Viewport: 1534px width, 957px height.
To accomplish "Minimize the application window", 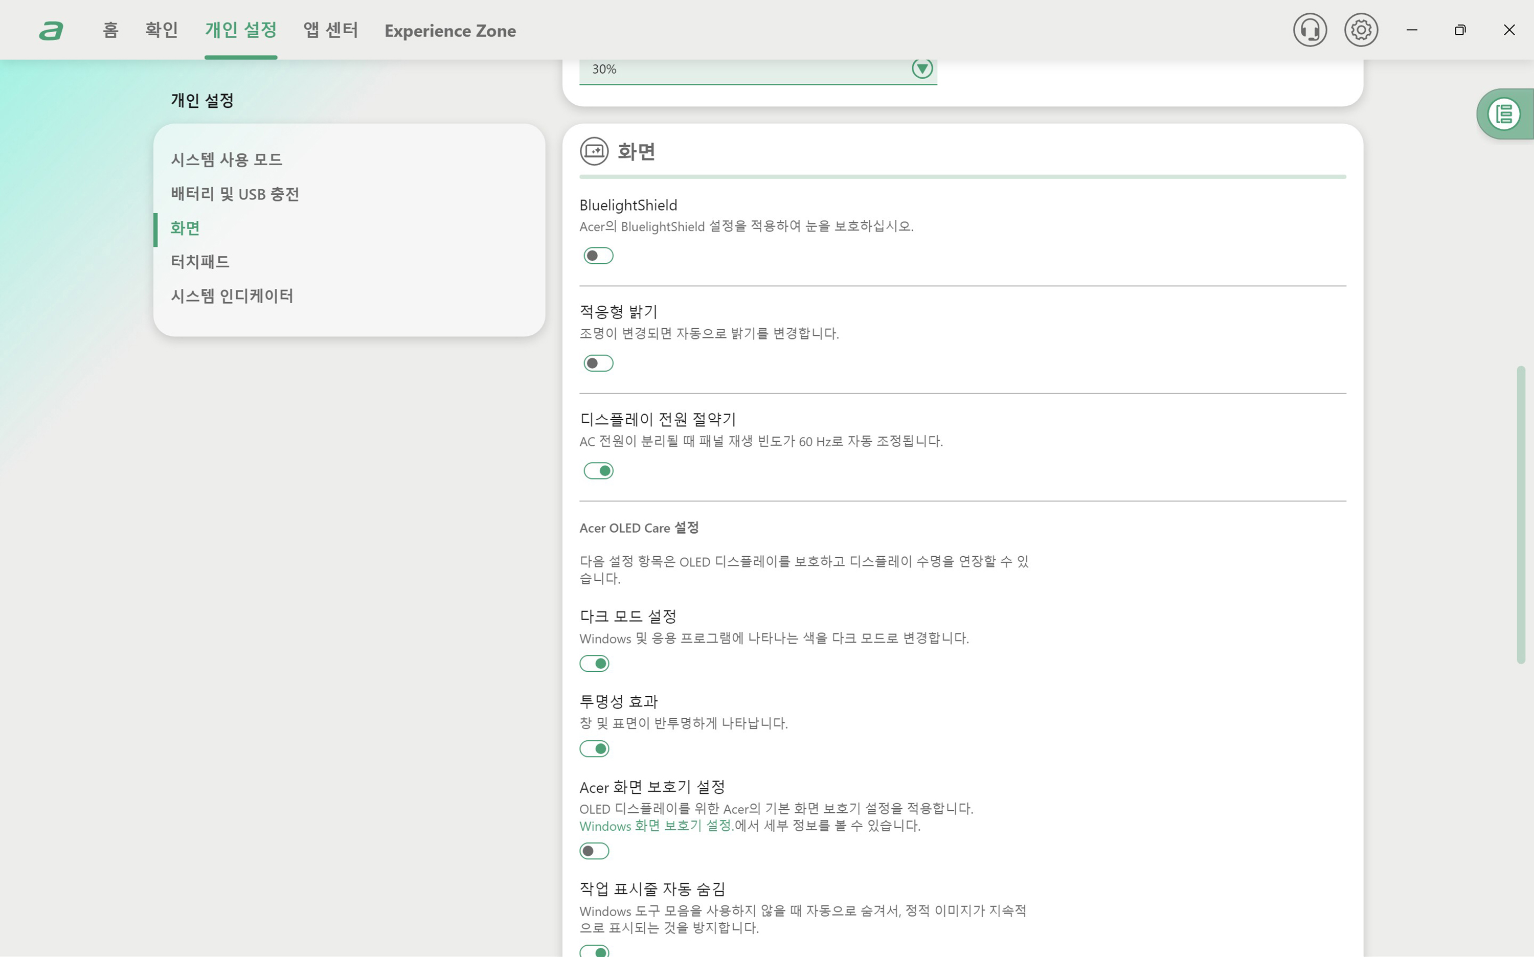I will 1411,30.
